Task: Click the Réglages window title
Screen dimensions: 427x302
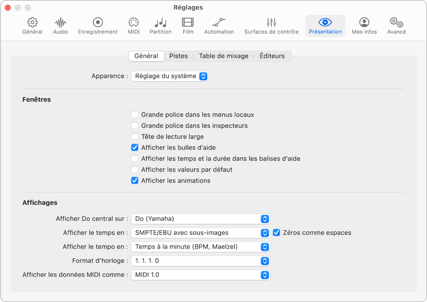Action: coord(188,7)
